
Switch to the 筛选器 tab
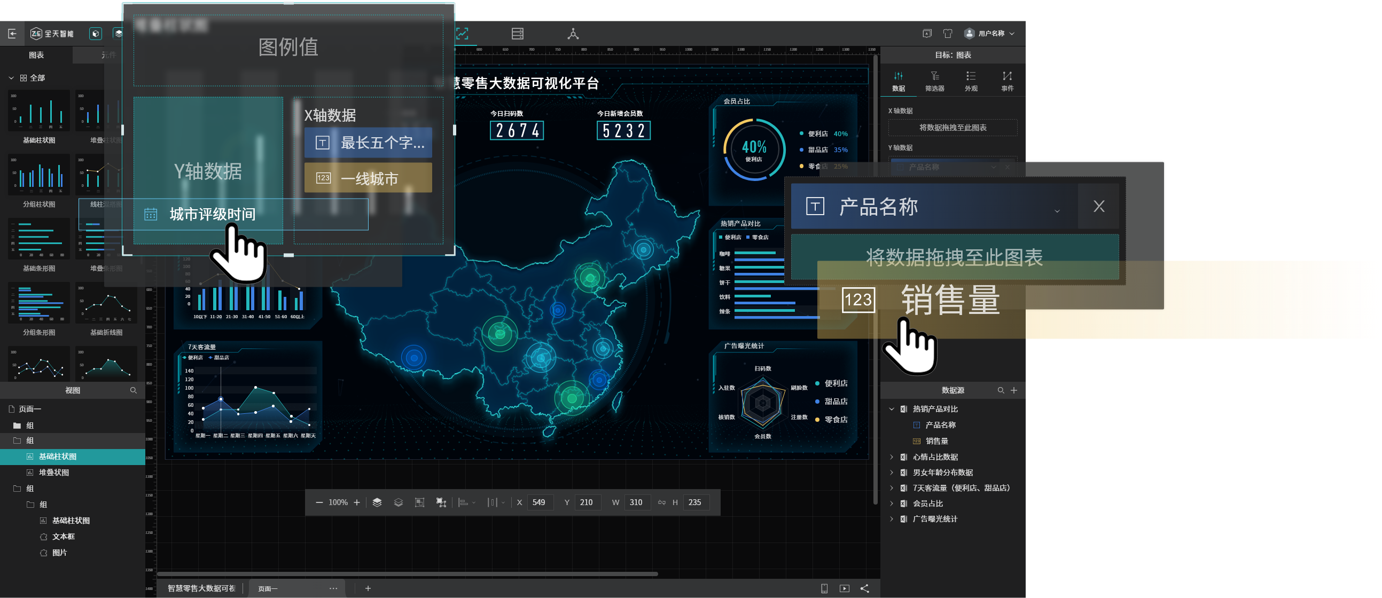(935, 81)
